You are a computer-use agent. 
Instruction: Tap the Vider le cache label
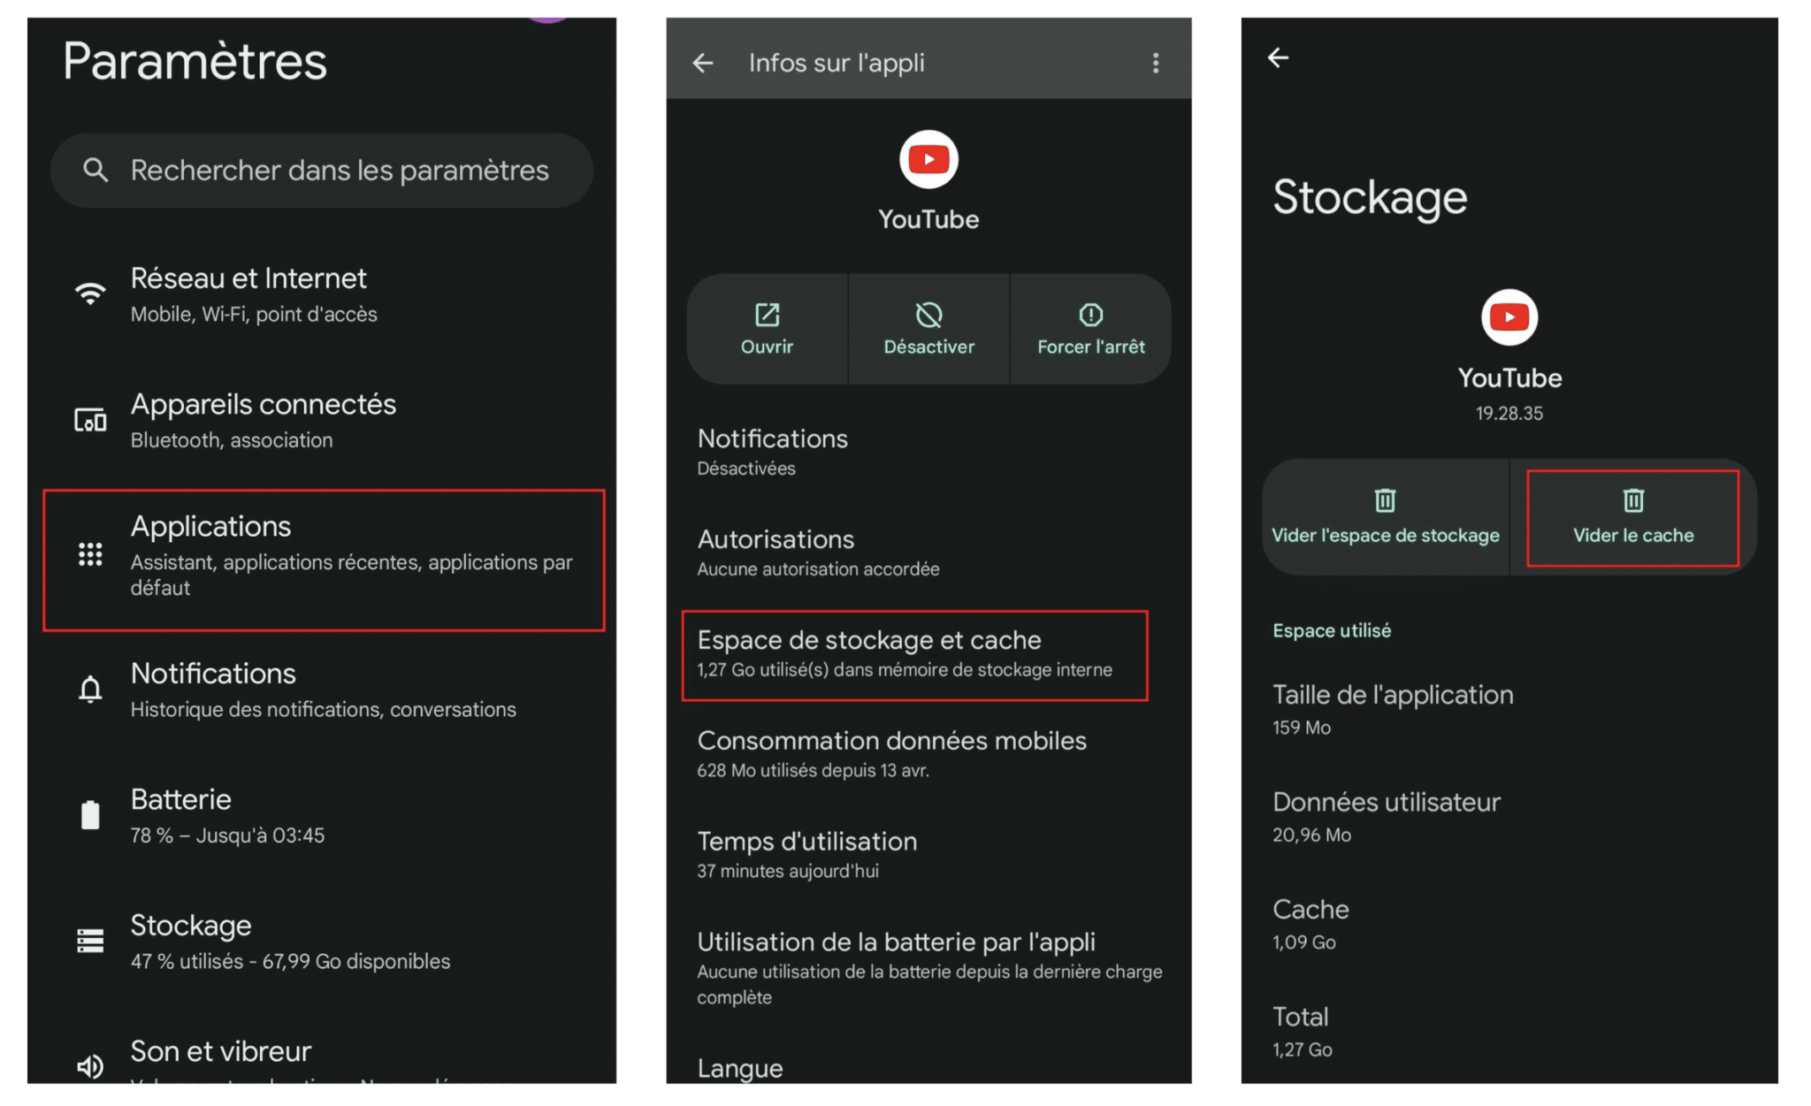tap(1633, 536)
